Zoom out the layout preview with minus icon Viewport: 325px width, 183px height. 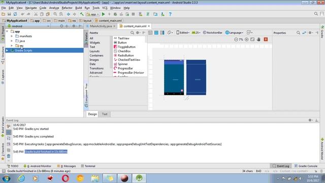point(236,40)
